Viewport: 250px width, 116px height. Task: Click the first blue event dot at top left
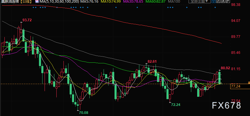pos(33,7)
